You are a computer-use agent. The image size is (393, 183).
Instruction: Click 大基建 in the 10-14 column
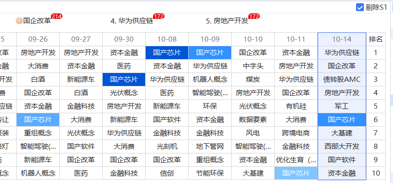[x=342, y=133]
